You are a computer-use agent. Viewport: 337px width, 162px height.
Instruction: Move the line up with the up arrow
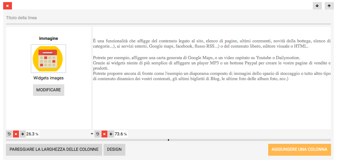(329, 6)
